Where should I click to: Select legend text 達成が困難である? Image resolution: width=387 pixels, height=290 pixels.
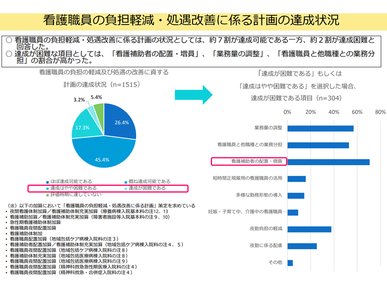[x=147, y=188]
